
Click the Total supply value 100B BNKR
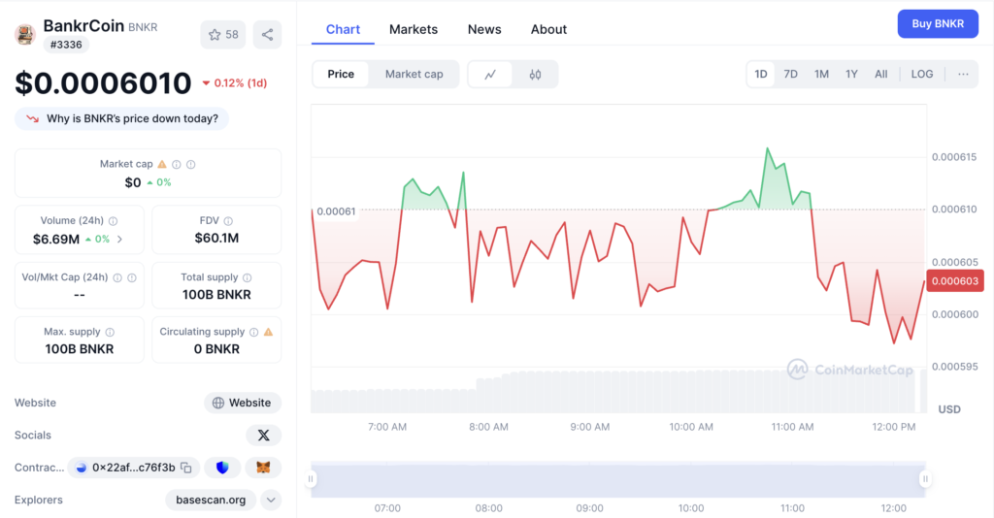coord(216,295)
